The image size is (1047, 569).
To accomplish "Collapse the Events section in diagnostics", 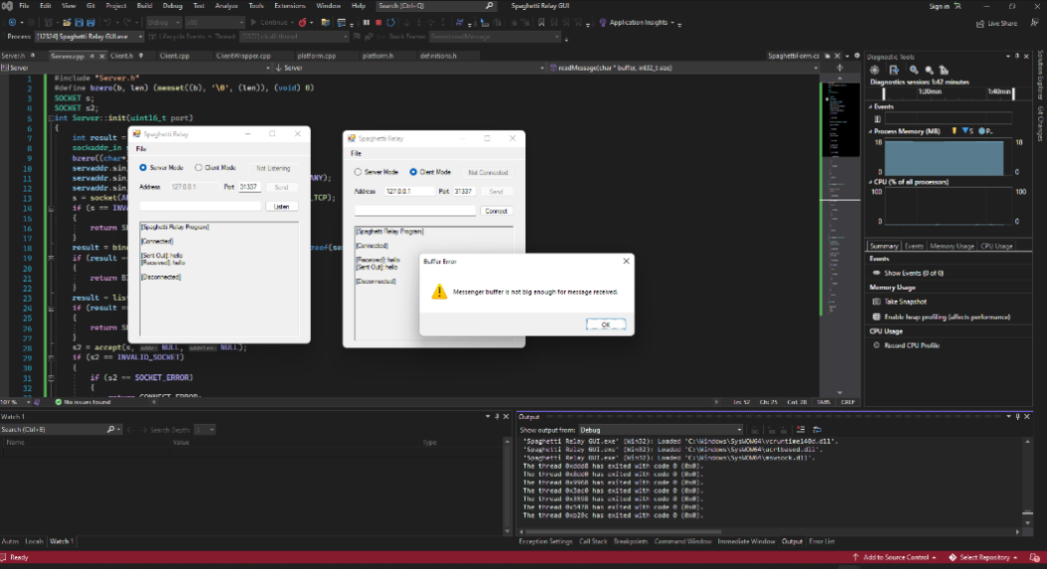I will (x=870, y=106).
